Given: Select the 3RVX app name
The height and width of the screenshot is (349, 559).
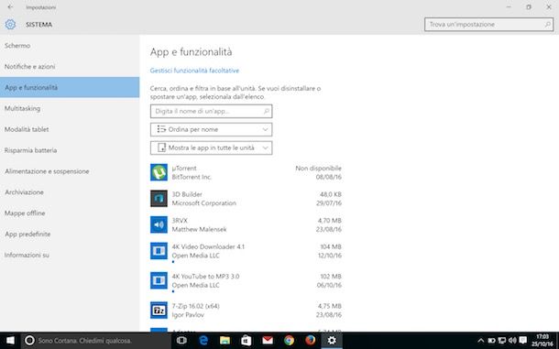Looking at the screenshot, I should tap(180, 221).
